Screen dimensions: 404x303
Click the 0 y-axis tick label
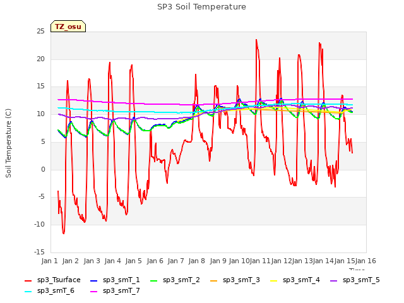click(x=43, y=169)
